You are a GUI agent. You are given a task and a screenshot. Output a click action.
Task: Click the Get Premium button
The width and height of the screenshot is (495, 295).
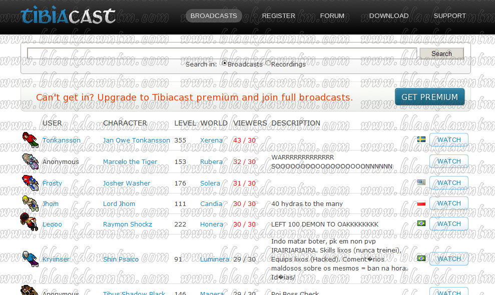click(x=429, y=97)
